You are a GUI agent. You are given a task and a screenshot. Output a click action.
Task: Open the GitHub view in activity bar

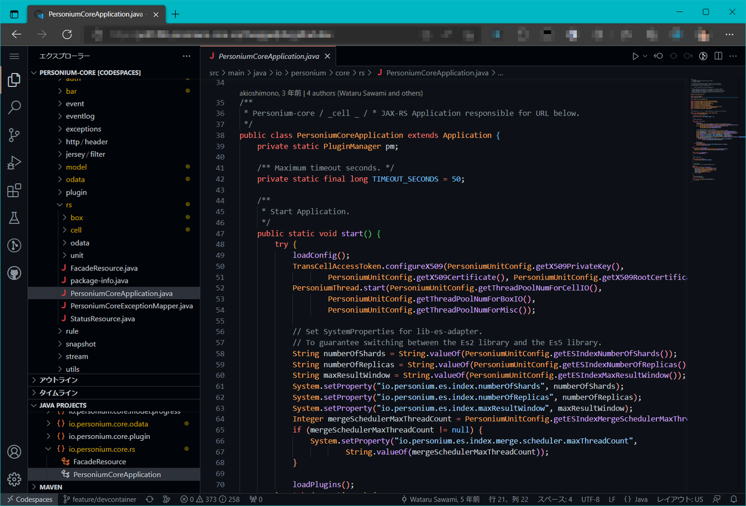pos(14,274)
